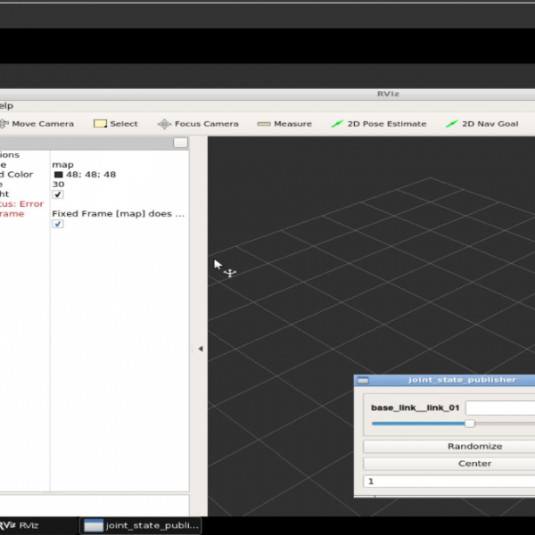Select 2D Pose Estimate tool

click(379, 124)
